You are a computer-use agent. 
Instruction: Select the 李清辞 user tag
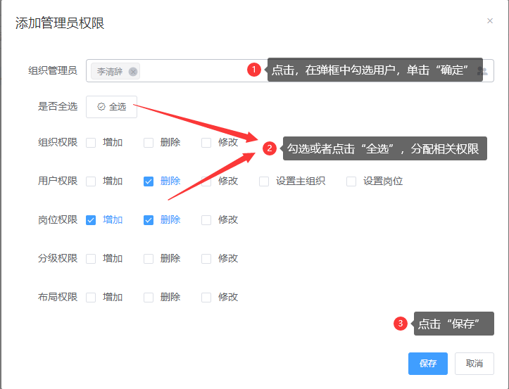click(x=115, y=71)
